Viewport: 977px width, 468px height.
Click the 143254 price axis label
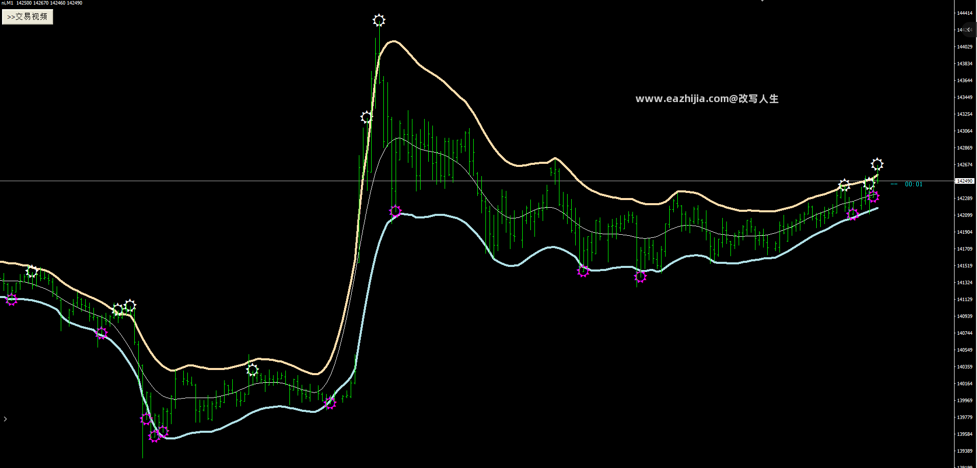coord(964,114)
